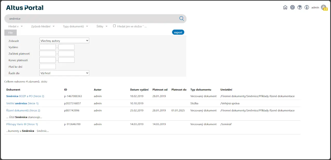The image size is (331, 160).
Task: Open the 'Způsob hledání' dropdown
Action: pos(43,26)
